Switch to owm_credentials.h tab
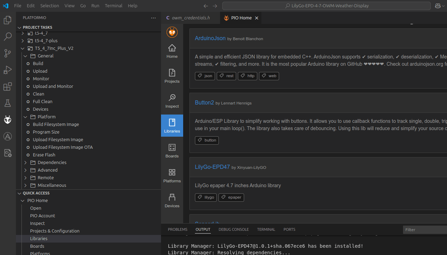The height and width of the screenshot is (255, 447). tap(190, 18)
